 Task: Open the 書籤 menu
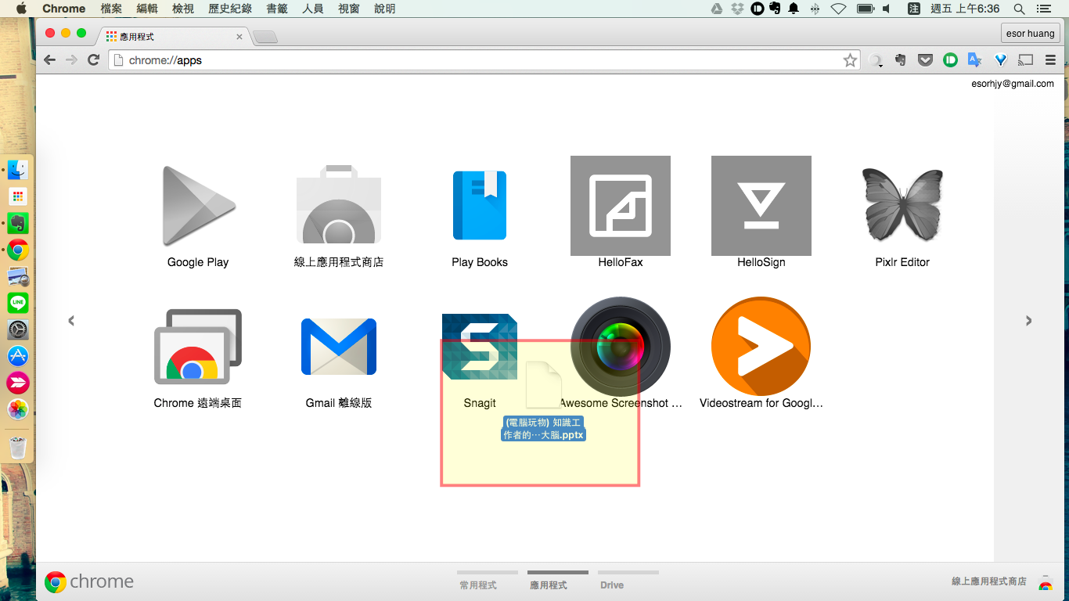[277, 9]
